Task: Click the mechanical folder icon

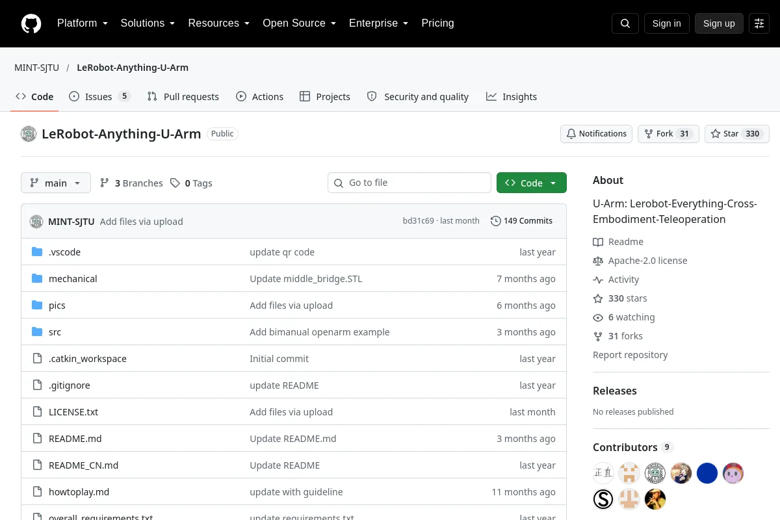Action: (x=37, y=279)
